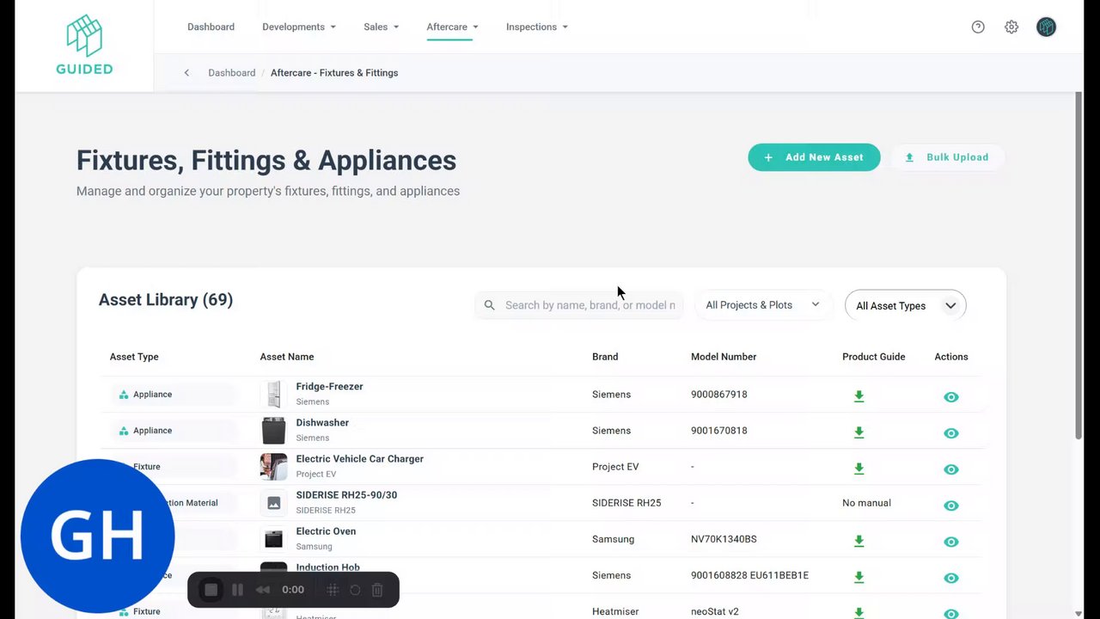Image resolution: width=1100 pixels, height=619 pixels.
Task: Click the Guided logo
Action: pos(84,45)
